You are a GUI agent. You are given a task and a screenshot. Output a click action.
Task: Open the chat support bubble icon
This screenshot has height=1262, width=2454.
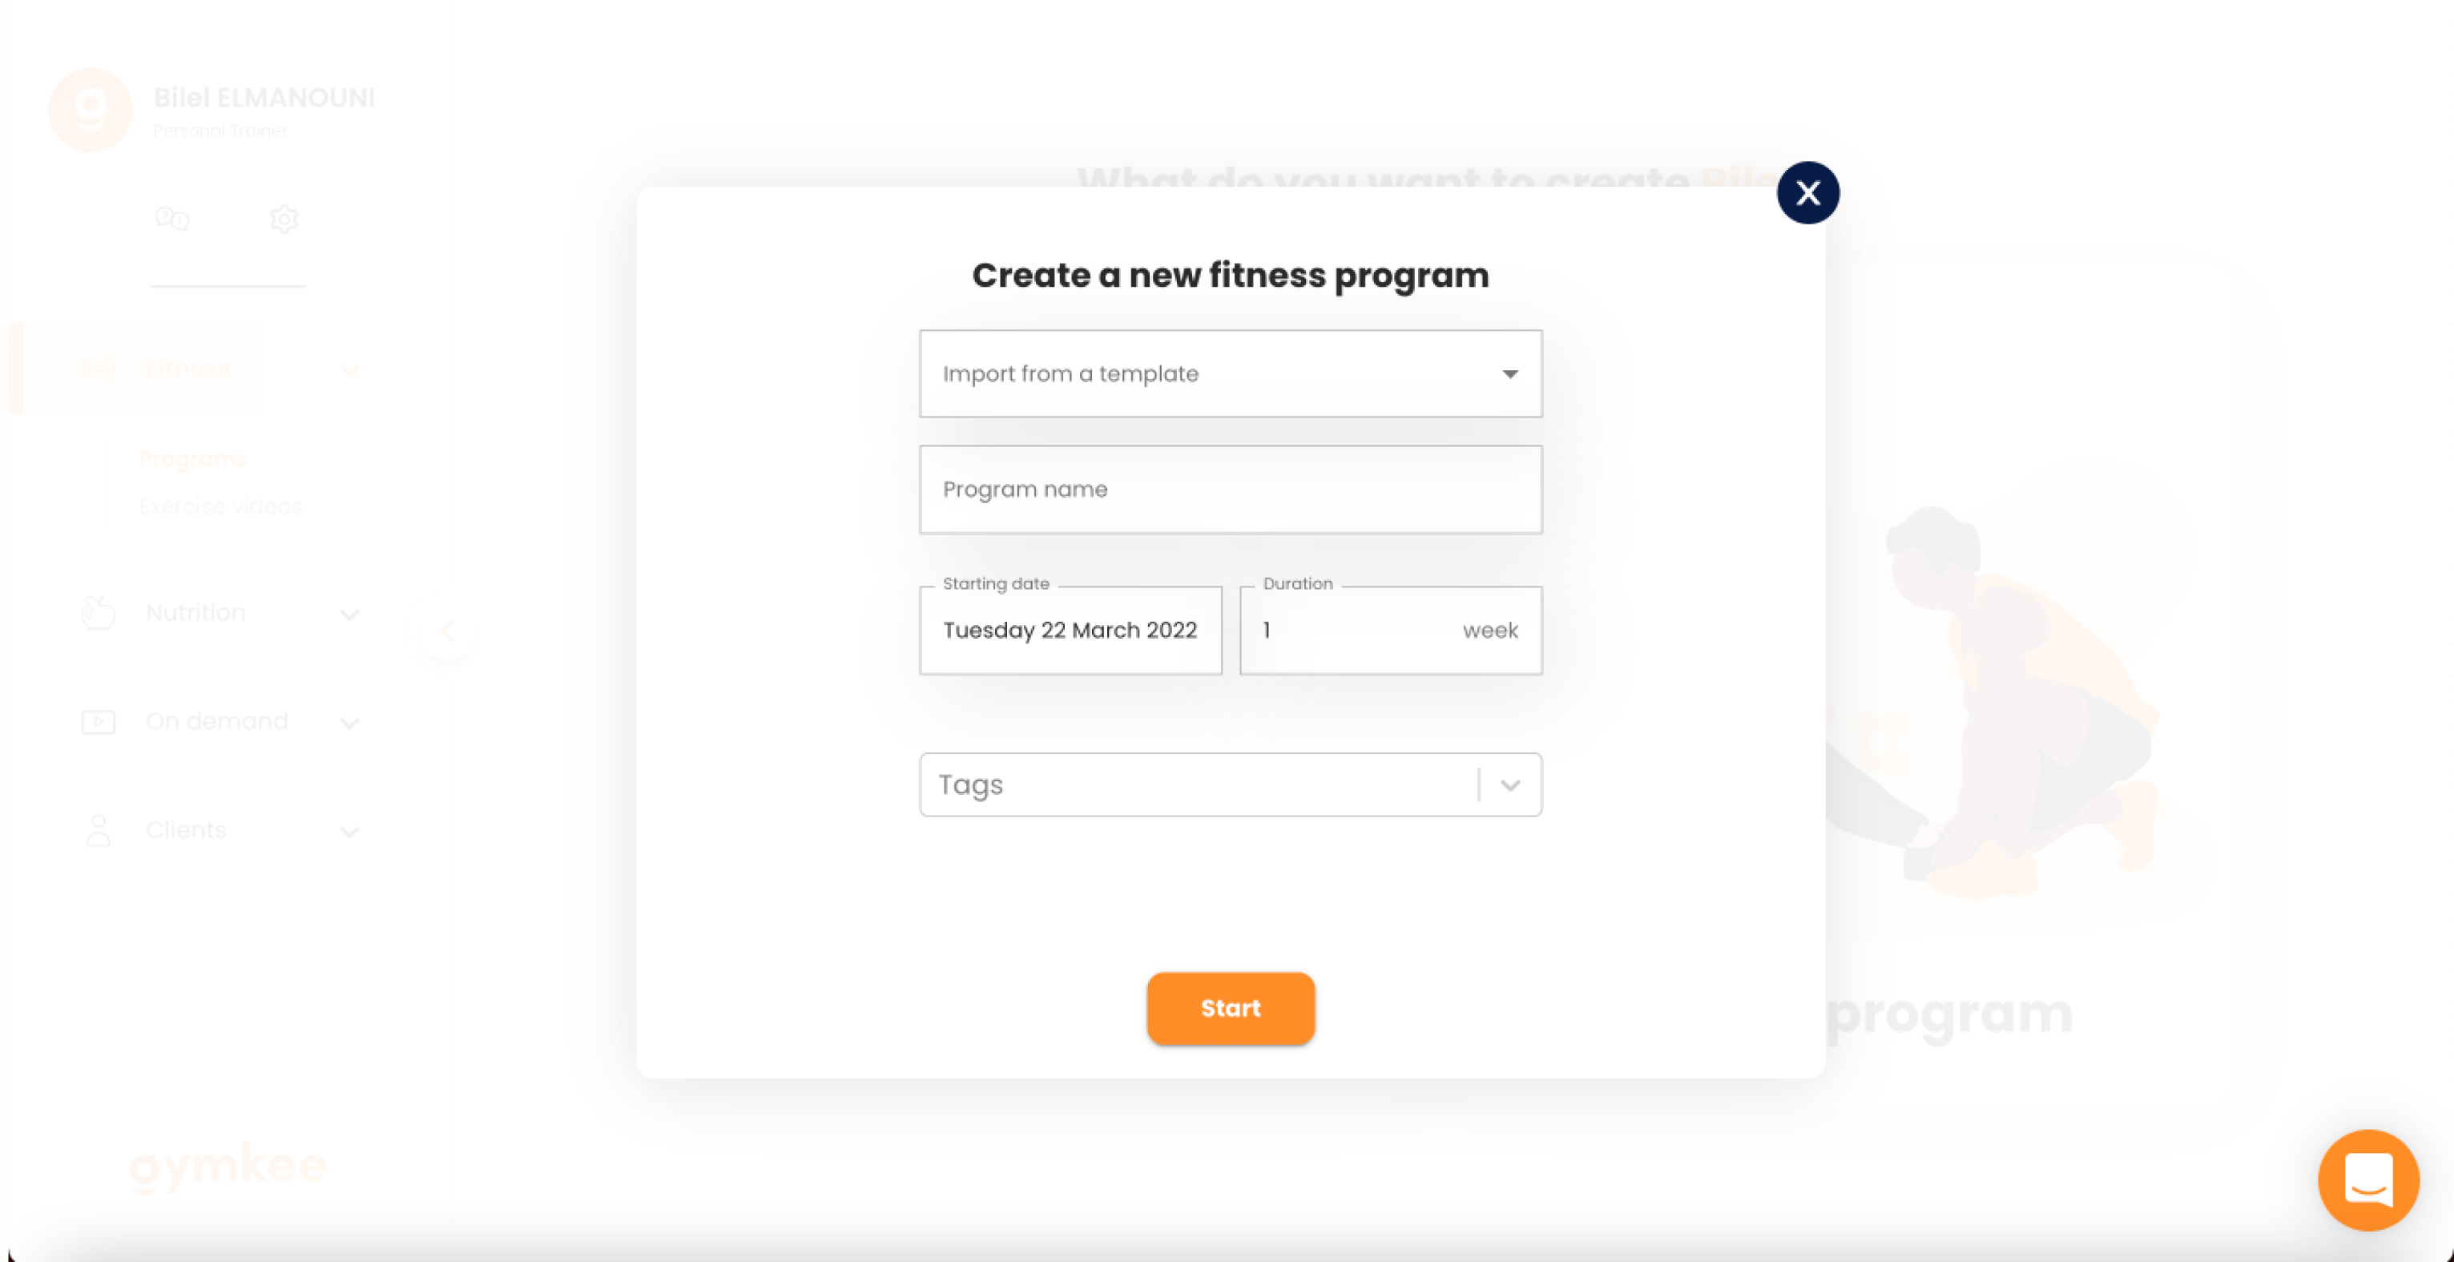(x=2367, y=1179)
